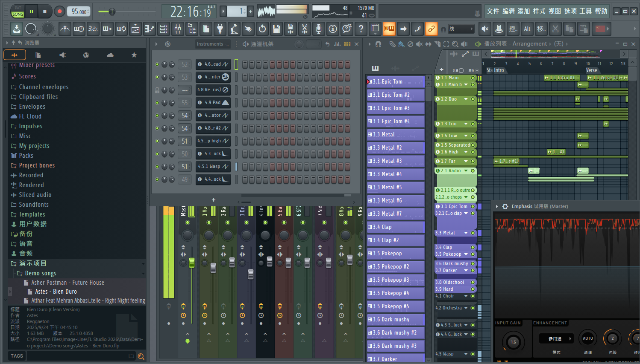The width and height of the screenshot is (640, 364).
Task: Expand the 1.3 Trio track options arrow
Action: [x=466, y=124]
